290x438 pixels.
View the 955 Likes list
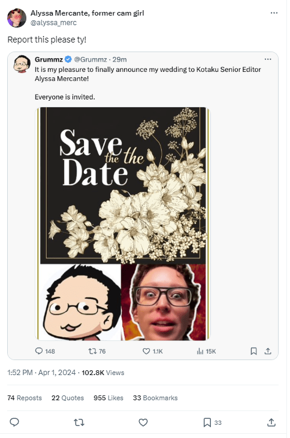108,398
